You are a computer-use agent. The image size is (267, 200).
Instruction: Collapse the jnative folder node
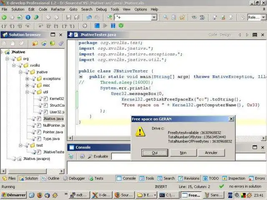pos(20,72)
